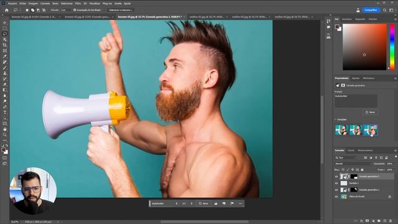Switch to the Canais tab
This screenshot has width=398, height=224.
(x=351, y=151)
